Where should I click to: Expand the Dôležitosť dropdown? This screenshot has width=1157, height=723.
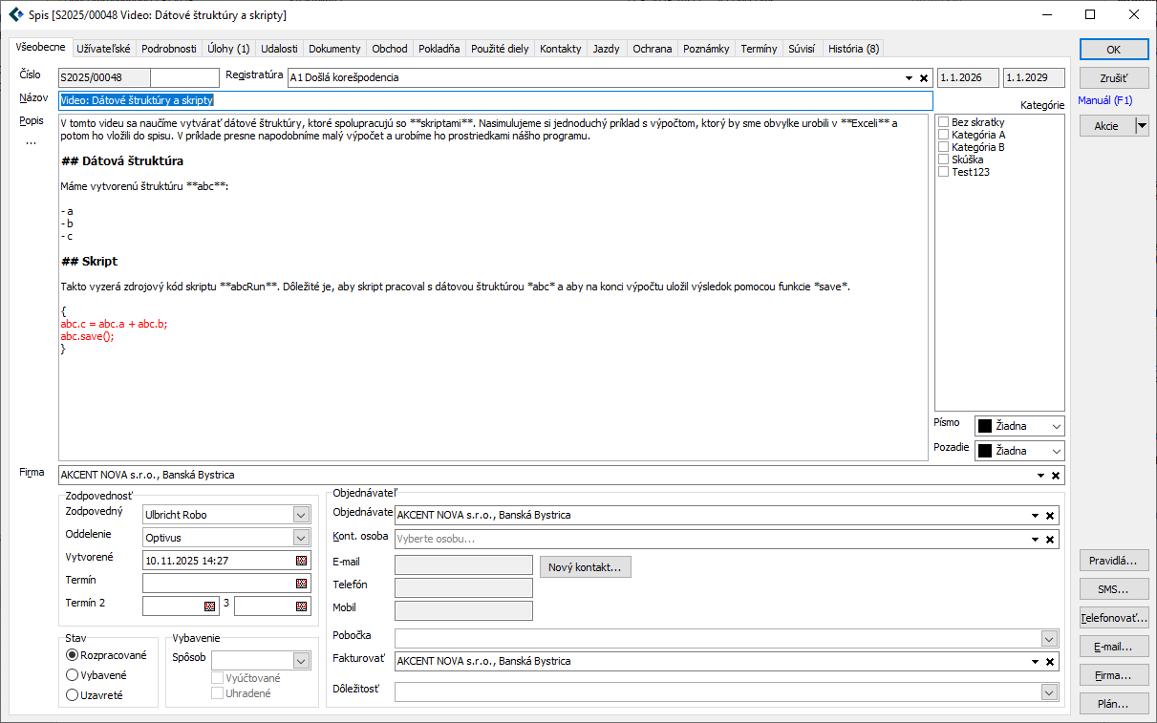coord(1049,692)
